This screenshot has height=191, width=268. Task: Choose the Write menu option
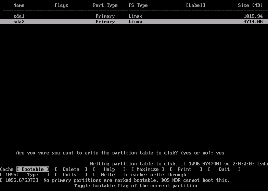(109, 175)
